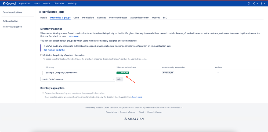The height and width of the screenshot is (132, 268).
Task: Click the confluence_app application icon
Action: [x=40, y=12]
